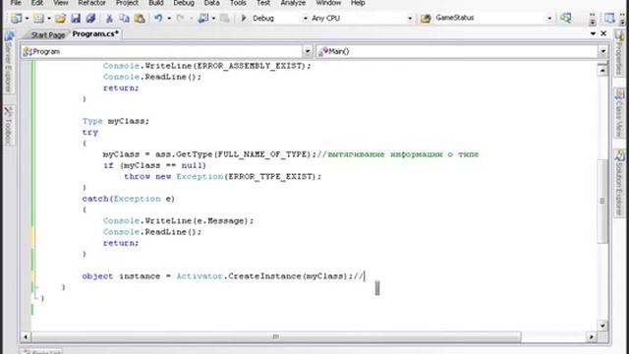
Task: Click the Copy icon in toolbar
Action: pyautogui.click(x=125, y=18)
